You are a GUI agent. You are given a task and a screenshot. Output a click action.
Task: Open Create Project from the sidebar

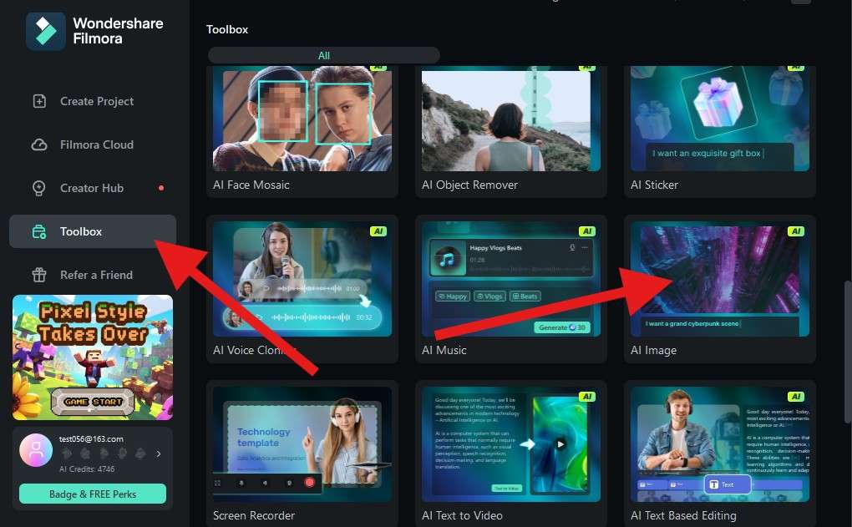point(93,101)
